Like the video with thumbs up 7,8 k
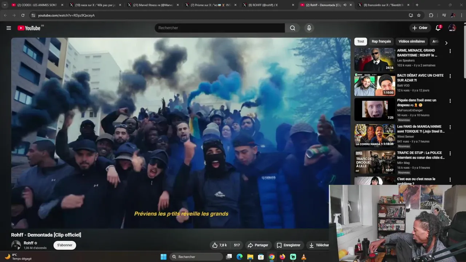 coord(220,245)
